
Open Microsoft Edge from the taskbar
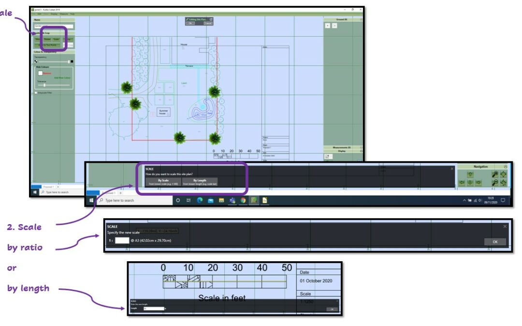point(200,200)
